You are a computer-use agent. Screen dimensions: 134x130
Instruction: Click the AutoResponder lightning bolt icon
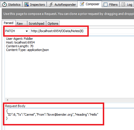(x=51, y=5)
